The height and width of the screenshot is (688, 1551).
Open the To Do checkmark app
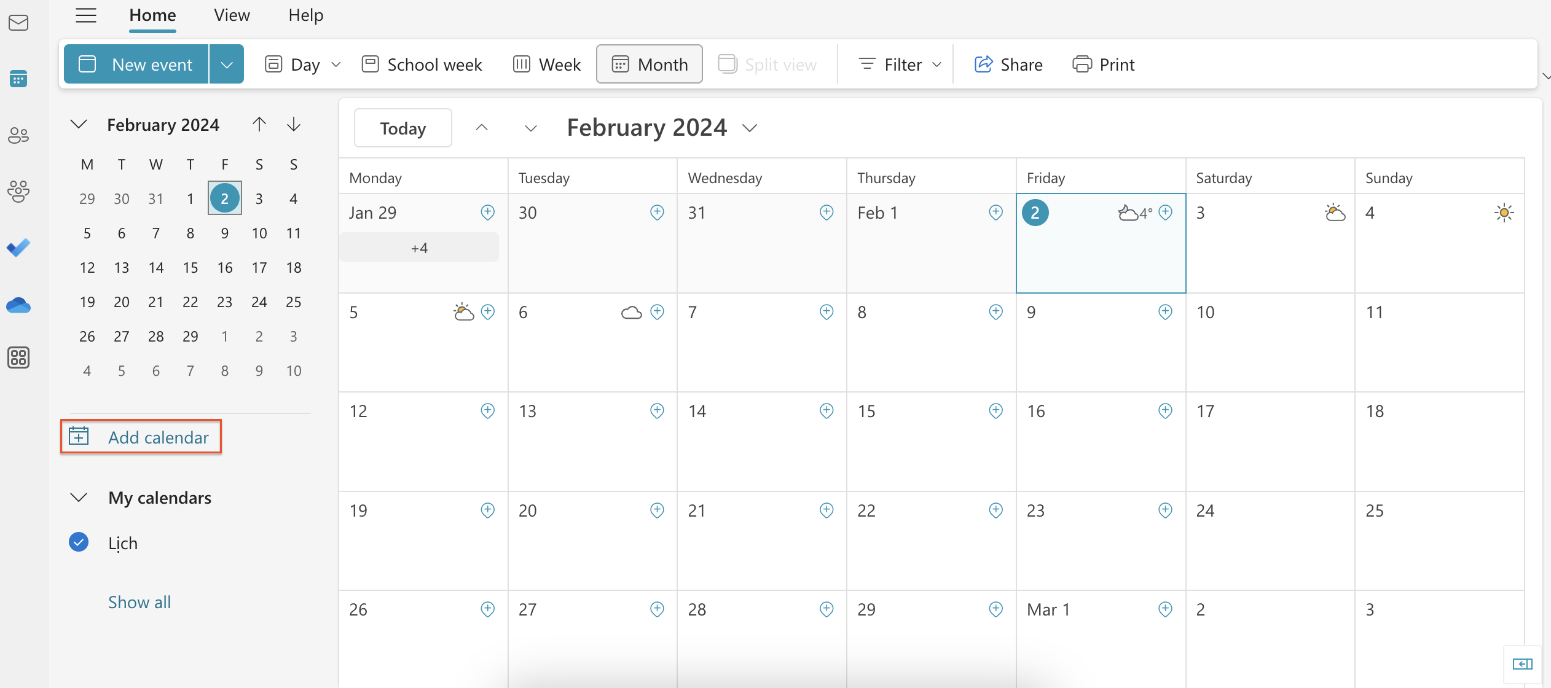(18, 248)
